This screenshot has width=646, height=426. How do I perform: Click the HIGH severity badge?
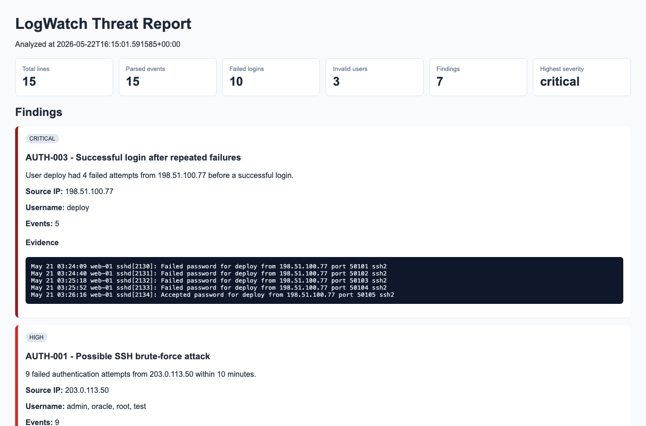pyautogui.click(x=36, y=337)
